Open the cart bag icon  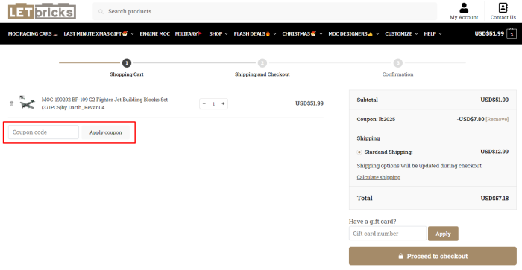coord(512,33)
